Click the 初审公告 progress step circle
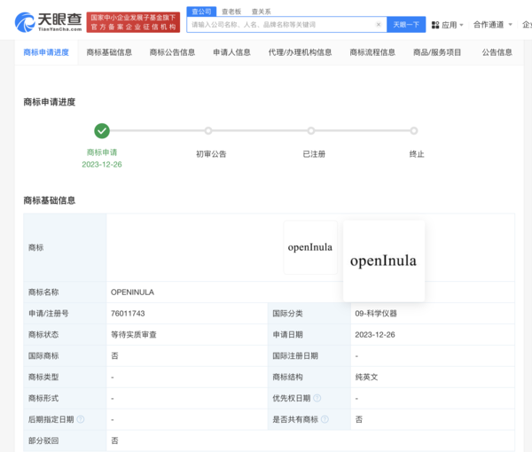Image resolution: width=532 pixels, height=452 pixels. pyautogui.click(x=208, y=131)
